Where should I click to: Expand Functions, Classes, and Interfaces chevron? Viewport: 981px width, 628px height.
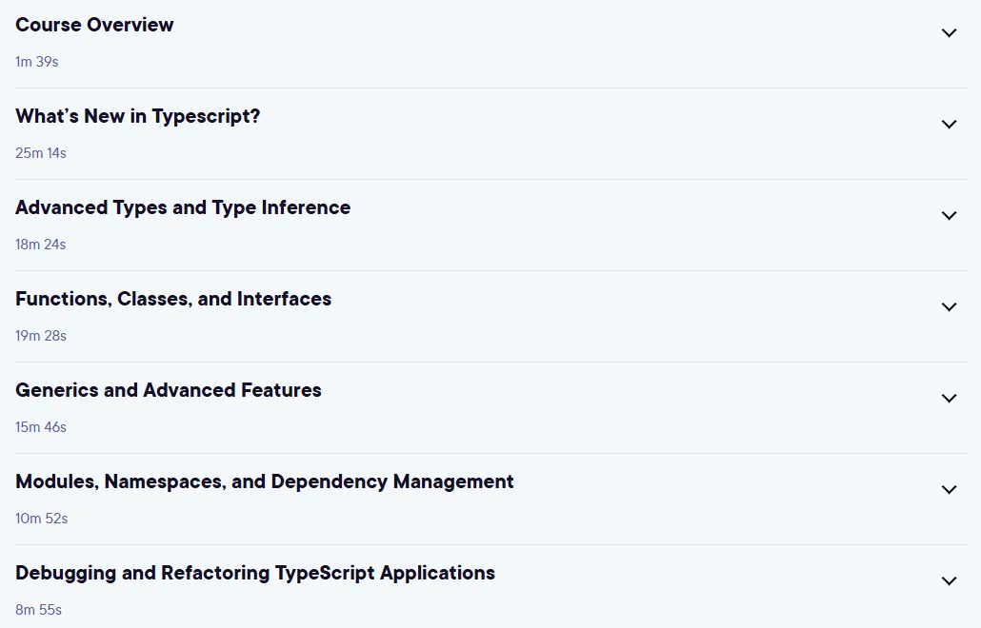[949, 306]
